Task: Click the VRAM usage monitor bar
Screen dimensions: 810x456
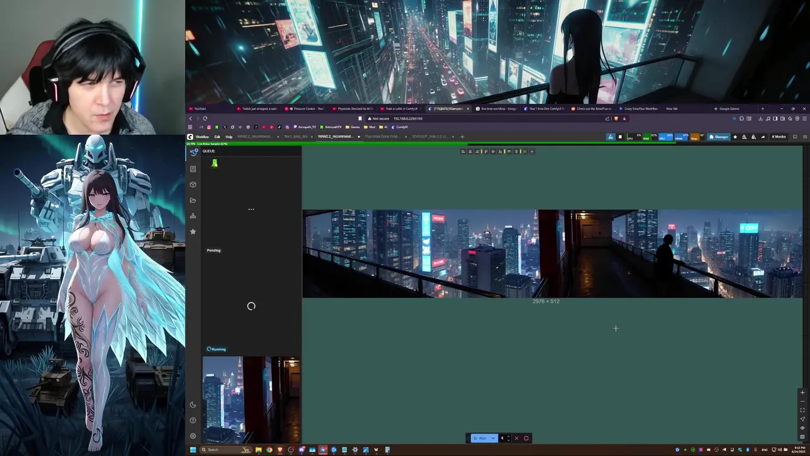Action: coord(681,137)
